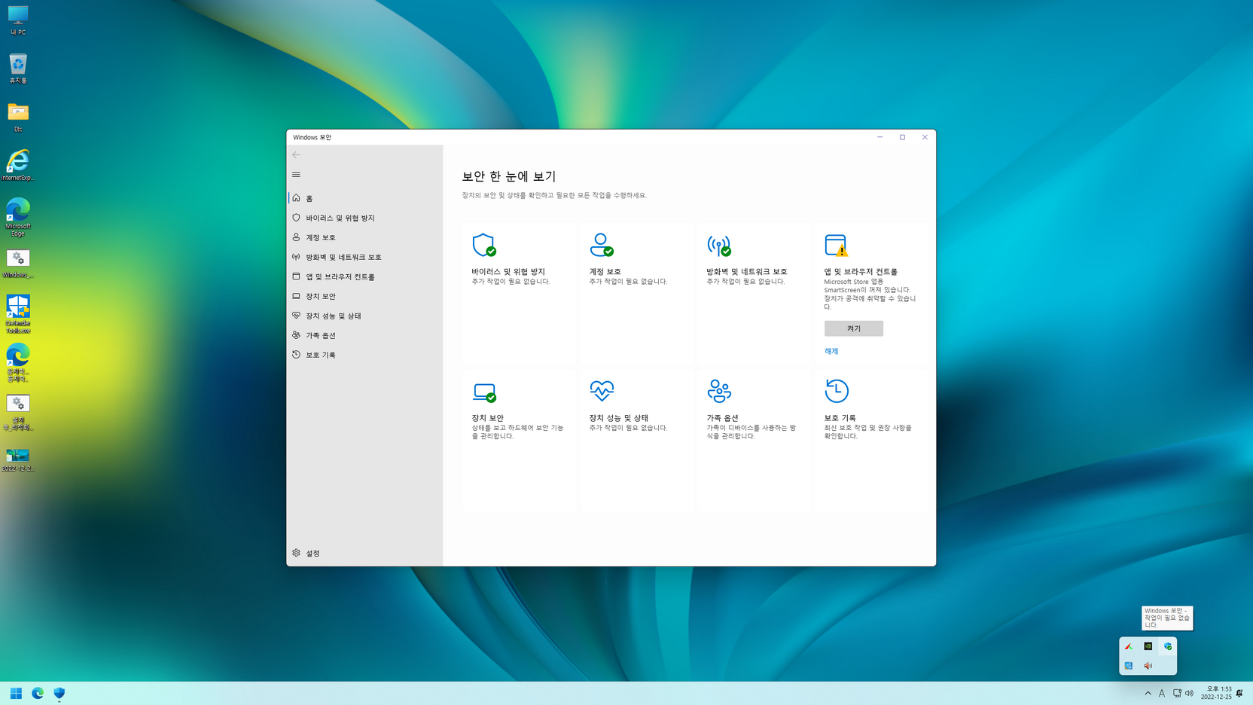Open the 바이러스 및 위협 방지 shield card icon
Image resolution: width=1253 pixels, height=705 pixels.
(483, 245)
